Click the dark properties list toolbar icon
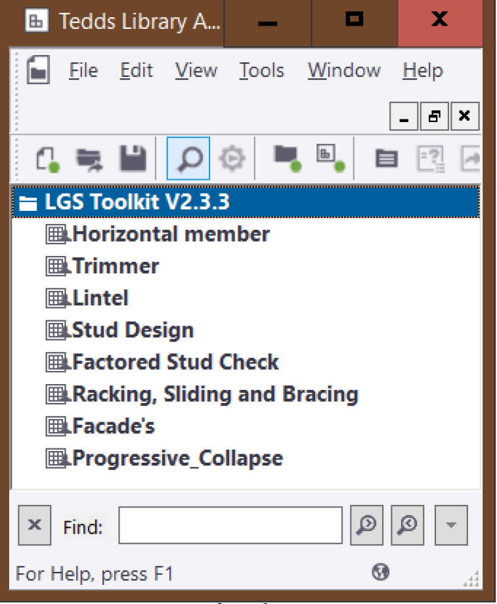This screenshot has height=604, width=497. 386,159
